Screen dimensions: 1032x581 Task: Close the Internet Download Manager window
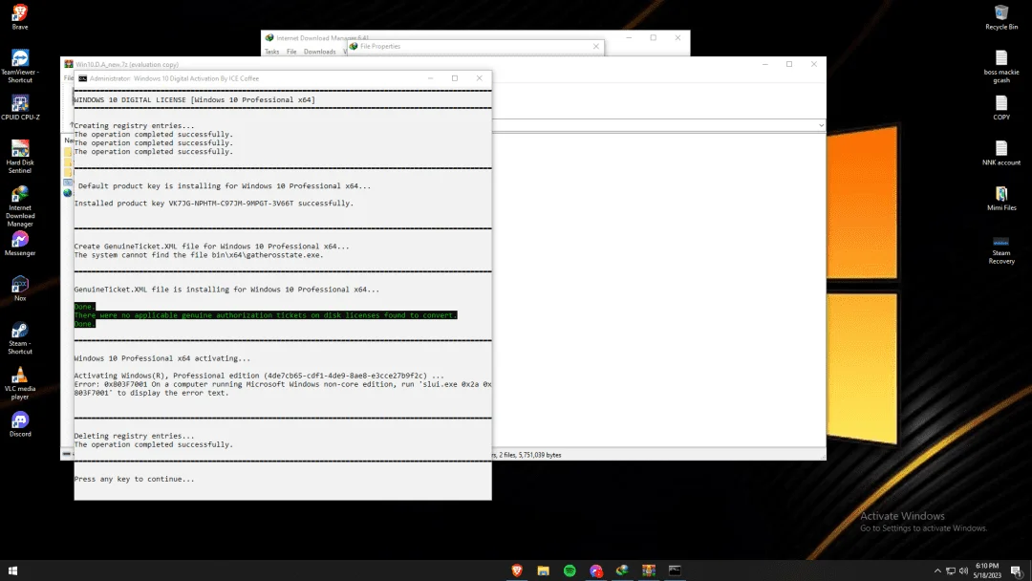677,37
